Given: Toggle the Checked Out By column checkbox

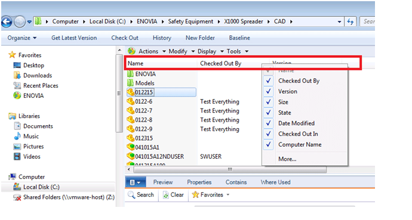Looking at the screenshot, I should click(x=268, y=80).
